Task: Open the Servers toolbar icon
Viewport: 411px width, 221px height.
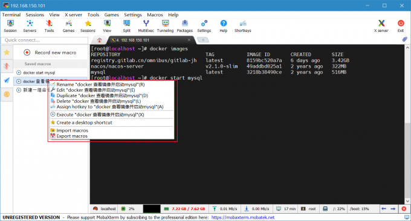Action: pos(30,26)
